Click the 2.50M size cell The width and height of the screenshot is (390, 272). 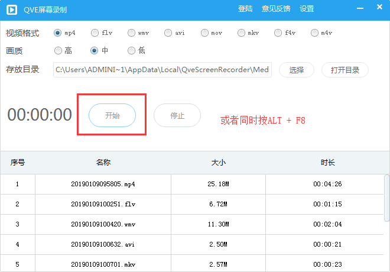click(219, 245)
